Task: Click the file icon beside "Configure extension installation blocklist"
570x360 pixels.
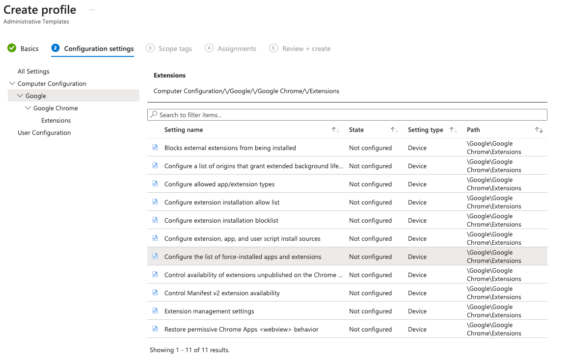Action: coord(156,220)
